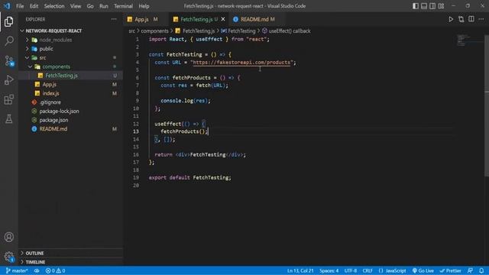Open package.json file
This screenshot has height=275, width=489.
[70, 120]
